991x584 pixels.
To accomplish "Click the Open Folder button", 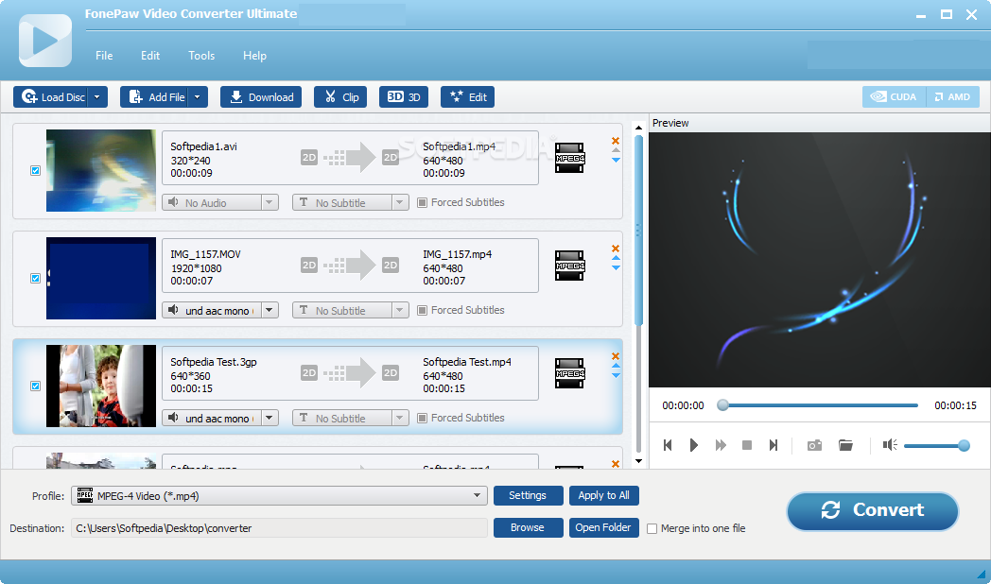I will [603, 528].
